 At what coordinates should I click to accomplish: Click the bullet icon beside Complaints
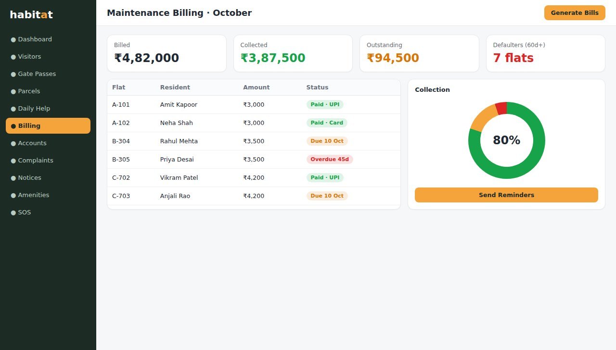[13, 161]
